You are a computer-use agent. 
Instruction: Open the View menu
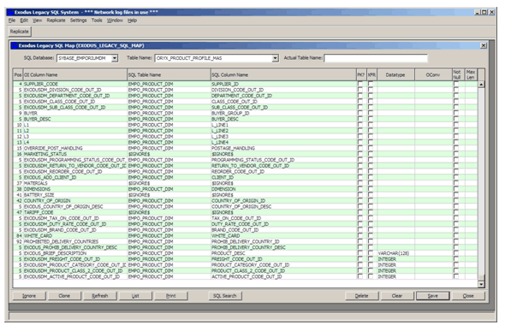(x=38, y=21)
